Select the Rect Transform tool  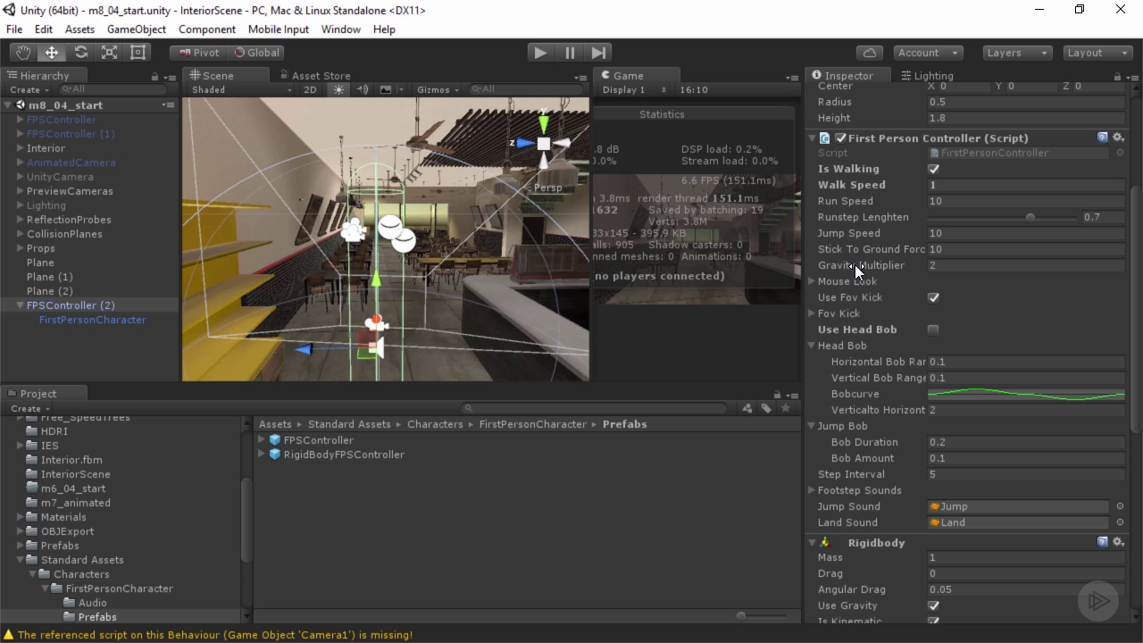pos(138,53)
